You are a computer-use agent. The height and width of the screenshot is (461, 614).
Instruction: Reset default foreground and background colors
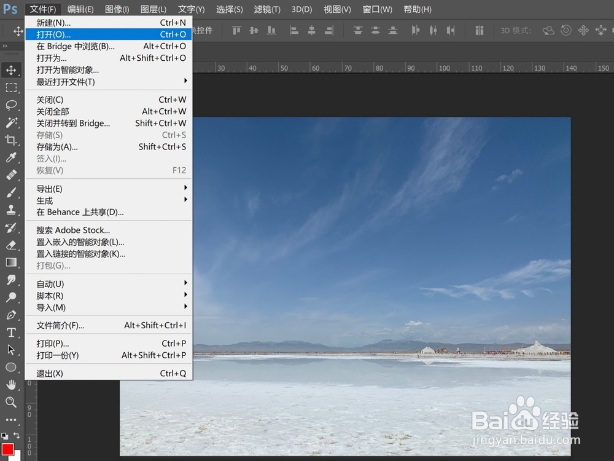tap(5, 436)
